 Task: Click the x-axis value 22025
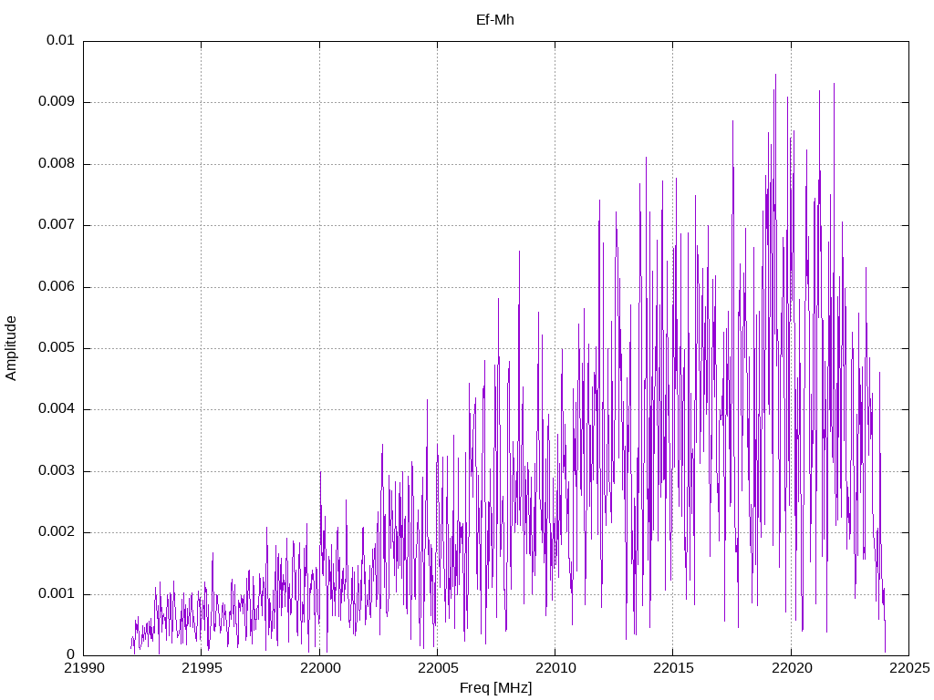[x=909, y=668]
